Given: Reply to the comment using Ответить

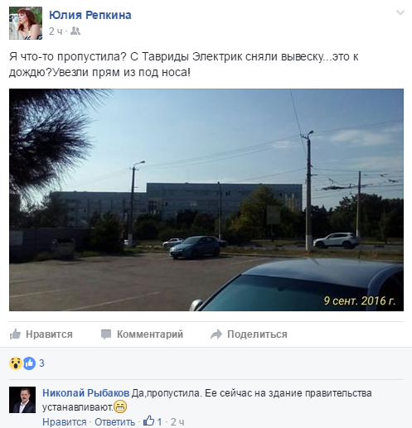Looking at the screenshot, I should 114,422.
